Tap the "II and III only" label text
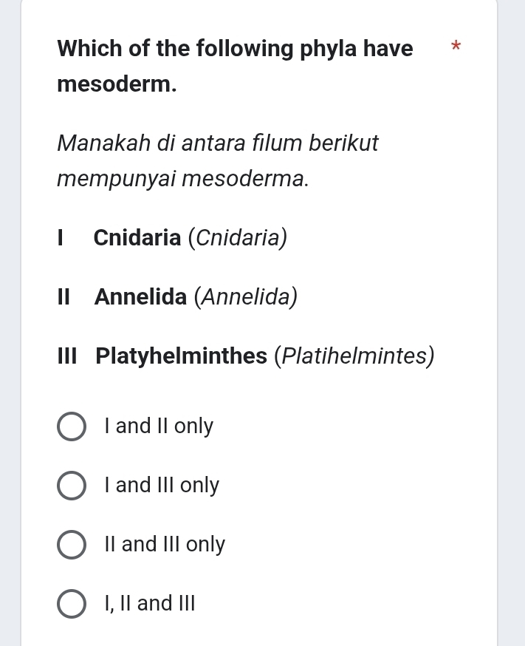The image size is (525, 646). (165, 545)
